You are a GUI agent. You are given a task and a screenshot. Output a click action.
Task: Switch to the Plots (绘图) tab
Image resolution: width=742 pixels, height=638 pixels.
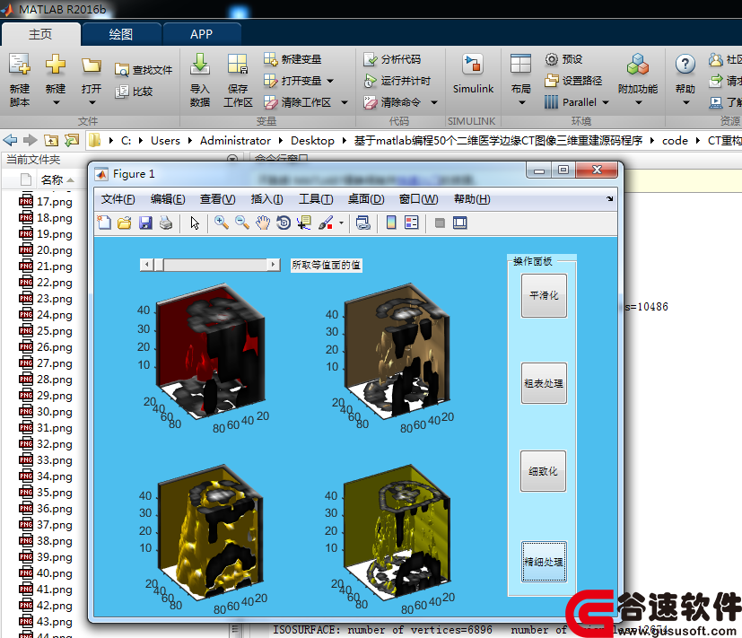(121, 34)
